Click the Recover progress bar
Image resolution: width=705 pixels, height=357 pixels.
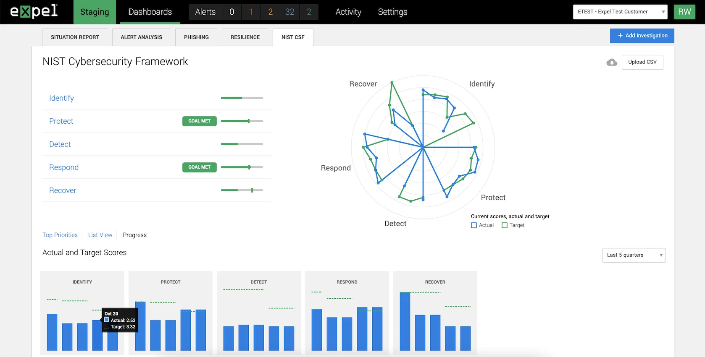[x=242, y=190]
